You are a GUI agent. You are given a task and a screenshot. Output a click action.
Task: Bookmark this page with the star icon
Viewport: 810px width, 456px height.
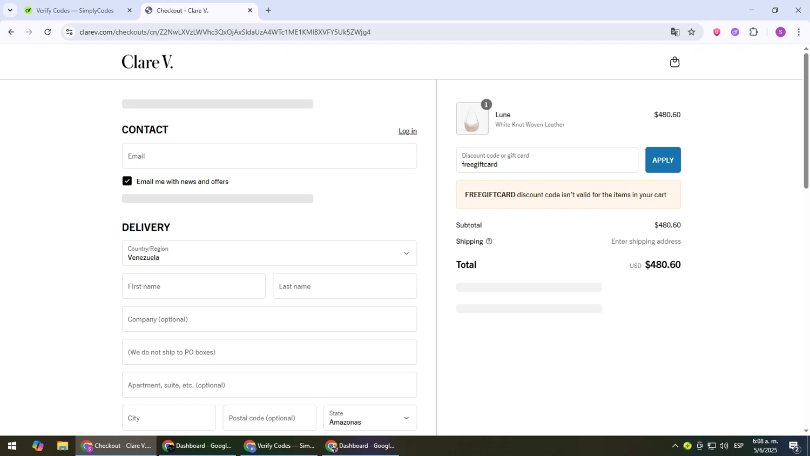pyautogui.click(x=692, y=32)
